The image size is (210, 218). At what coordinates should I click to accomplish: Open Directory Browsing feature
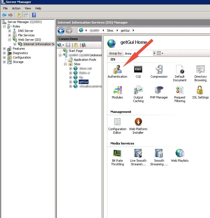pyautogui.click(x=200, y=73)
